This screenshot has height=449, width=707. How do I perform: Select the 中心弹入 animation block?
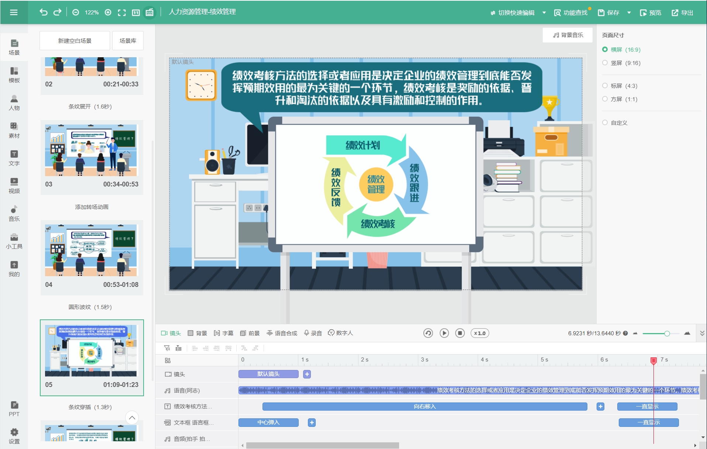tap(268, 422)
